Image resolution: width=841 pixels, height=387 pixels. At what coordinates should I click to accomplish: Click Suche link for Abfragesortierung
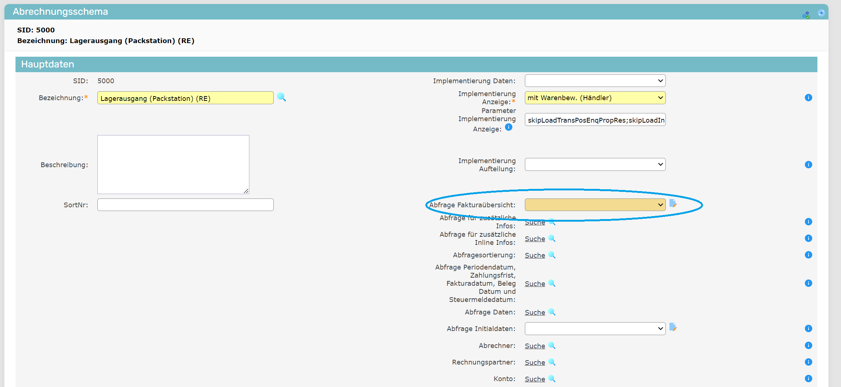pyautogui.click(x=534, y=255)
